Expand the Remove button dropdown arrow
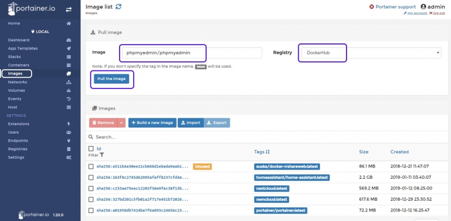Viewport: 451px width, 221px height. [121, 123]
